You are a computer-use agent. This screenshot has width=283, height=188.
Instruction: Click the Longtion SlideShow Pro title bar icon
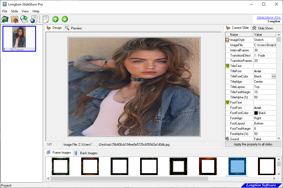(4, 4)
